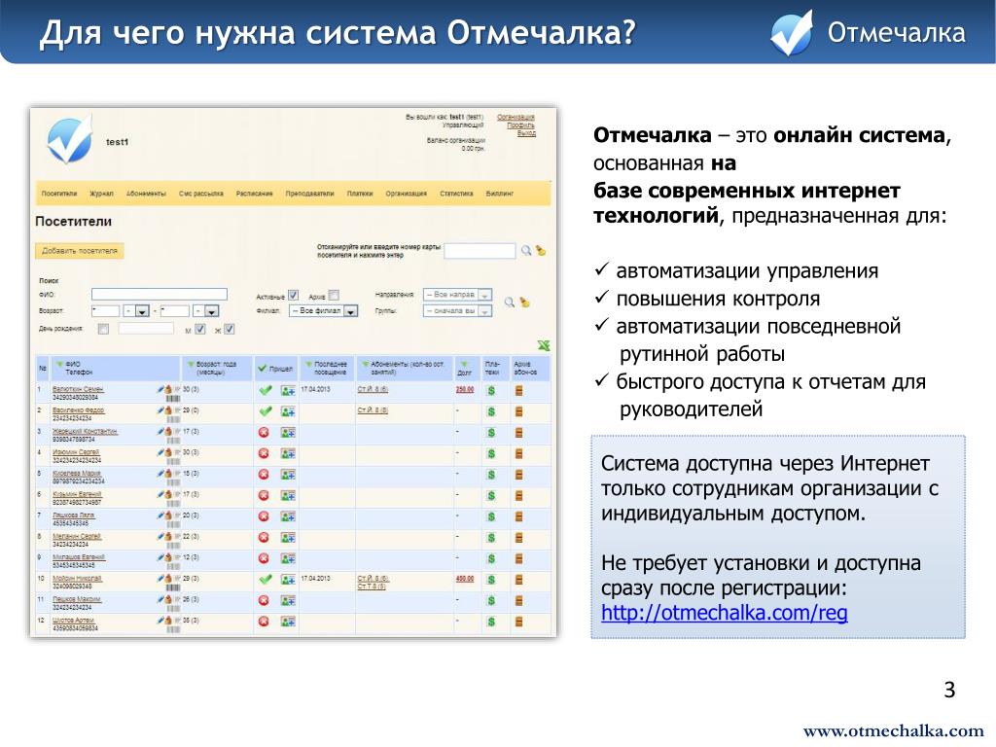Open payments via the dollar icon in row 5
The image size is (996, 747).
[x=491, y=475]
